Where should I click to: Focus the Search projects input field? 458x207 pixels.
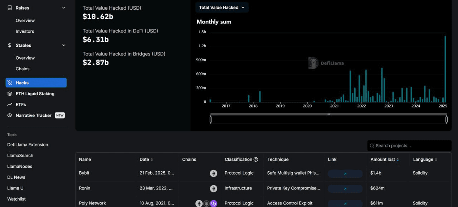pyautogui.click(x=409, y=146)
